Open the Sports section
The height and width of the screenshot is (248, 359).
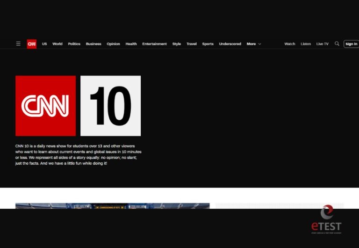pyautogui.click(x=208, y=44)
